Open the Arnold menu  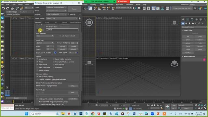point(138,5)
